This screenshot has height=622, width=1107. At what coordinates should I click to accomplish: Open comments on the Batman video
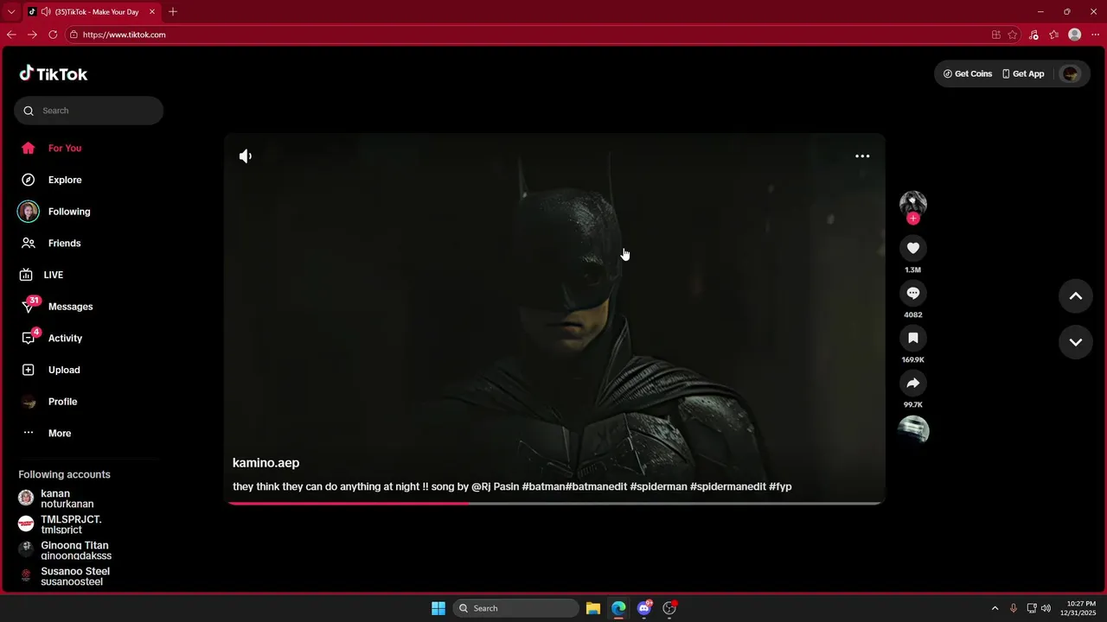pyautogui.click(x=912, y=294)
